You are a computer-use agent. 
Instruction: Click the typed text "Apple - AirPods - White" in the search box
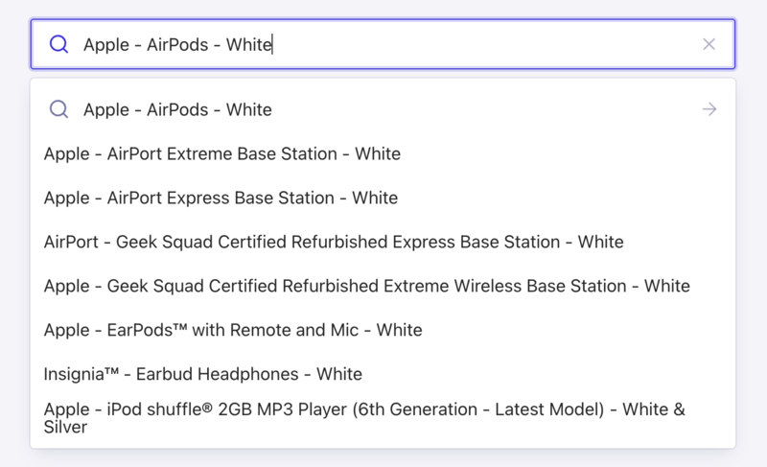177,44
